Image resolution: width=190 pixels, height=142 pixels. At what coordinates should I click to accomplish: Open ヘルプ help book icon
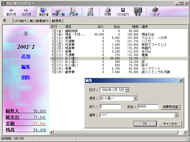point(155,12)
